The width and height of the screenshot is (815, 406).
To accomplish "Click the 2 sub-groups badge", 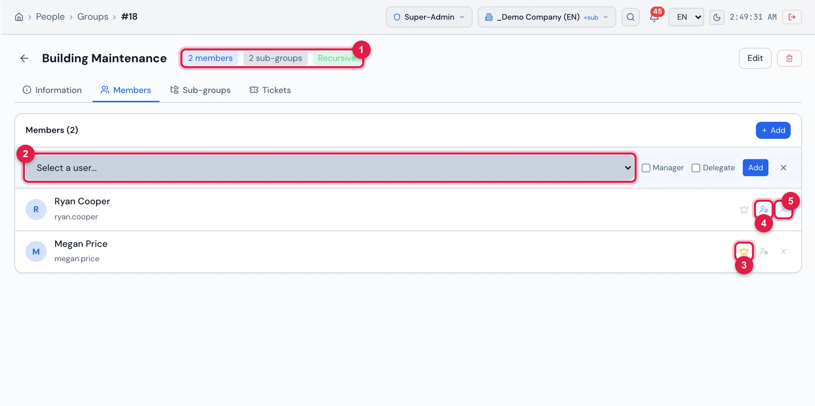I will (275, 58).
